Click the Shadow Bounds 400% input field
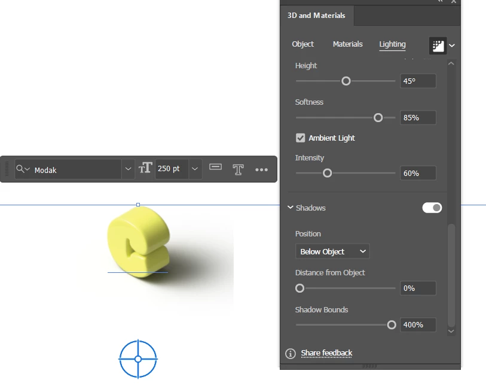The width and height of the screenshot is (486, 392). coord(418,325)
